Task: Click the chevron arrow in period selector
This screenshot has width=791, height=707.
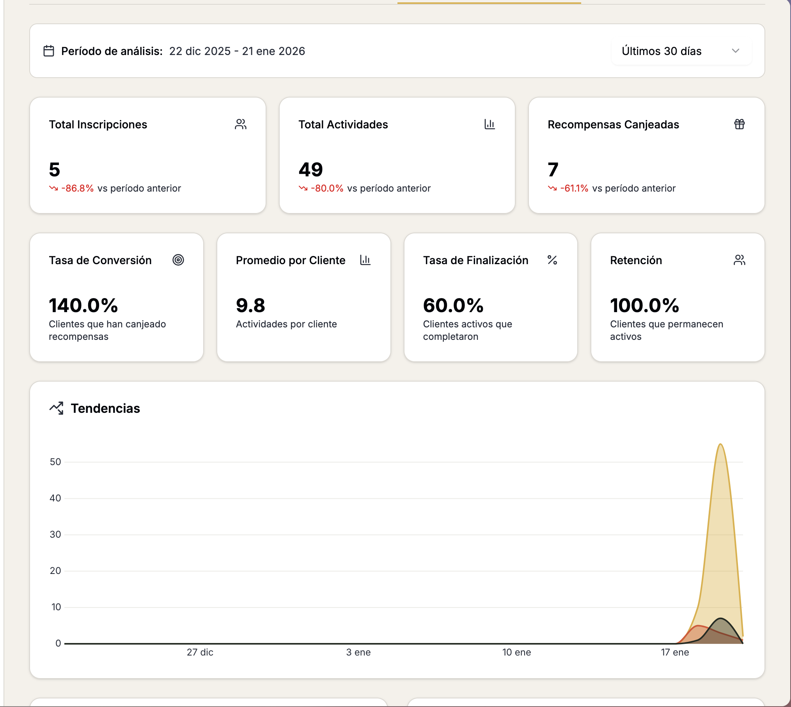Action: tap(736, 51)
